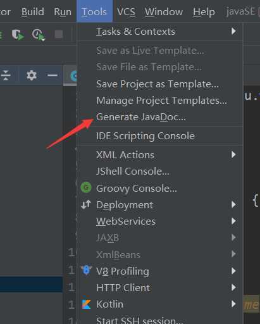Expand the V8 Profiling submenu

coord(161,271)
